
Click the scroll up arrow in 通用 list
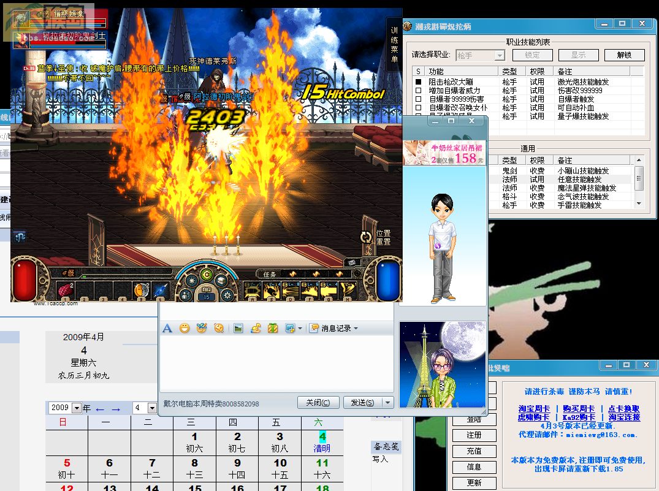[639, 160]
